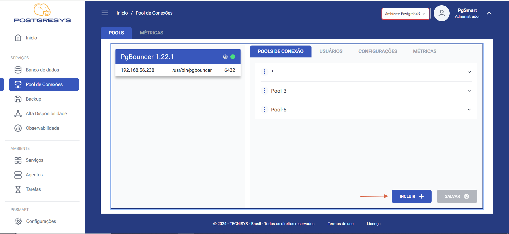509x234 pixels.
Task: Click the IP address 192.168.56.238
Action: click(x=138, y=70)
